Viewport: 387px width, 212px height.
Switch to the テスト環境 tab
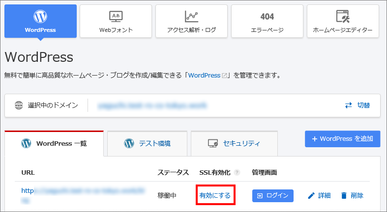[x=147, y=143]
